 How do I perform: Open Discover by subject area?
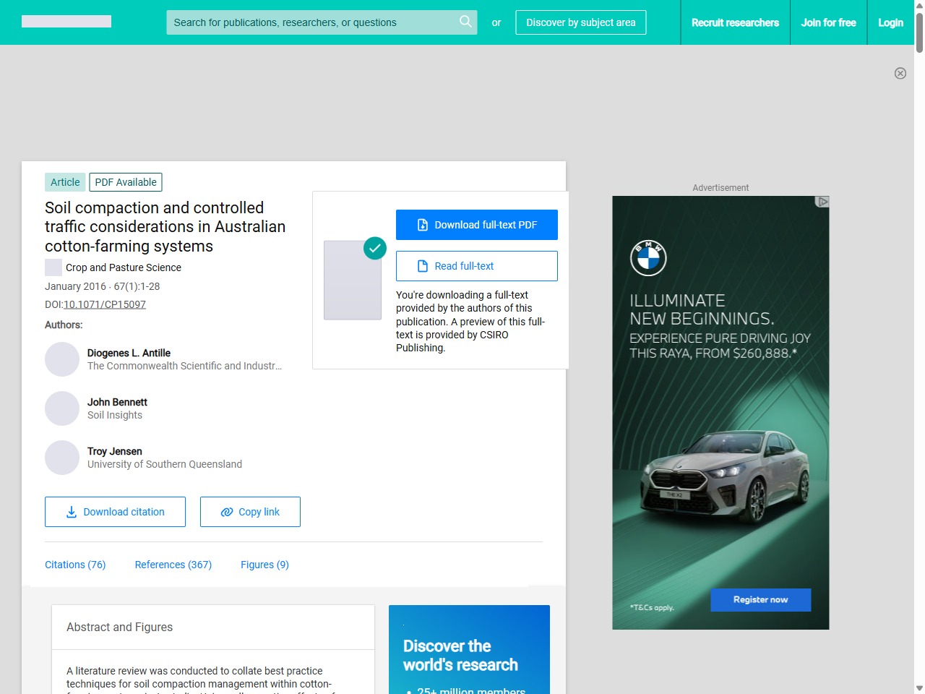click(x=580, y=22)
